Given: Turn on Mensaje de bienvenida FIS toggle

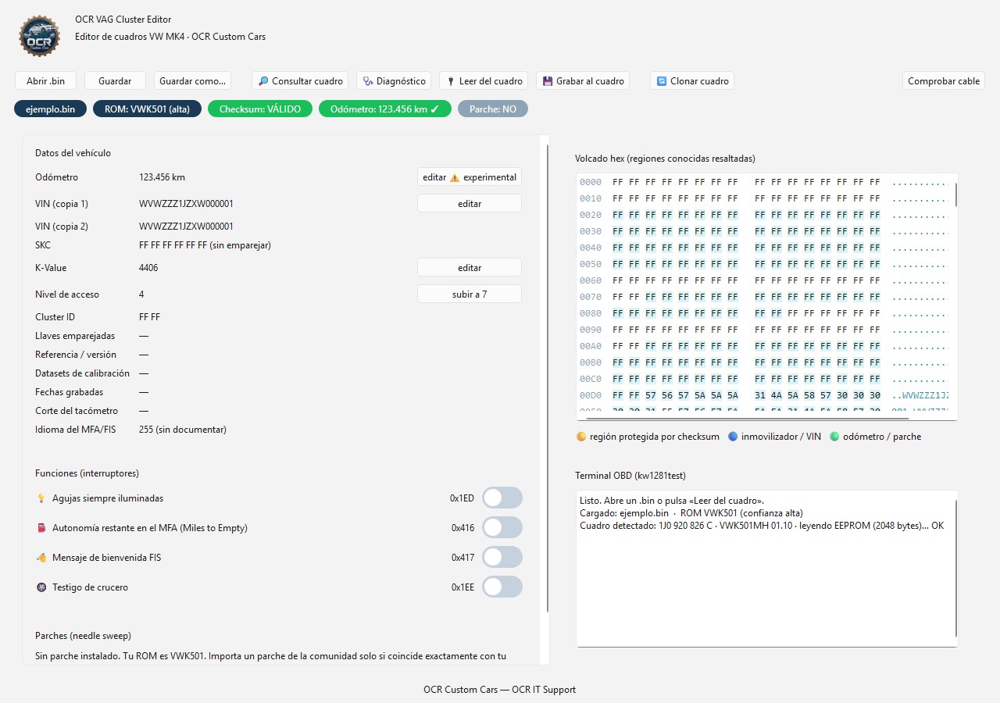Looking at the screenshot, I should click(502, 557).
